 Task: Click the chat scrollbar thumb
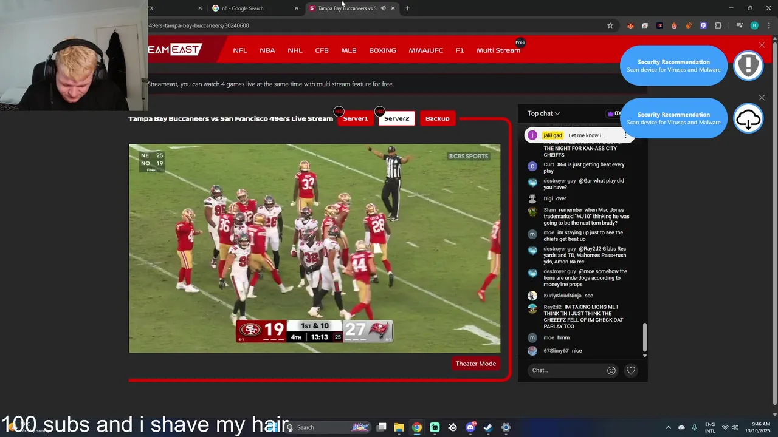coord(645,337)
